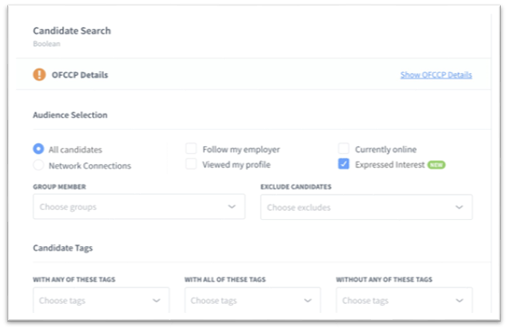Click the chevron in Without any tags field

[x=459, y=300]
